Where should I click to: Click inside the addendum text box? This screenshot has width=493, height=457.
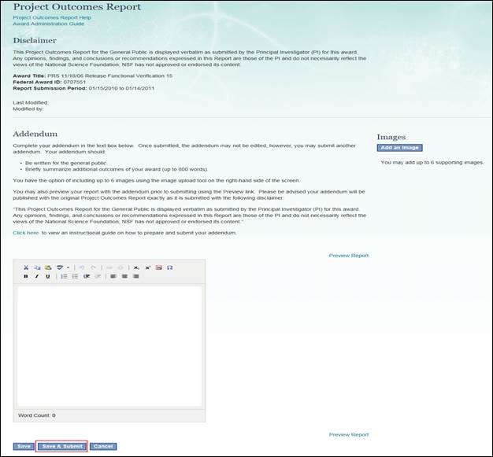pos(109,346)
